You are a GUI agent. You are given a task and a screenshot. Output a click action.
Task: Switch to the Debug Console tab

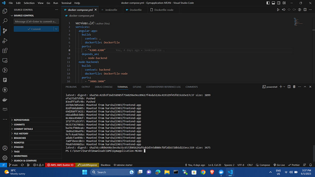(x=103, y=87)
